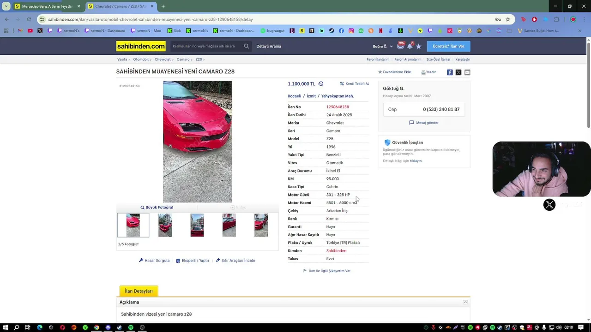The height and width of the screenshot is (332, 591).
Task: Select the first photo thumbnail
Action: click(133, 225)
